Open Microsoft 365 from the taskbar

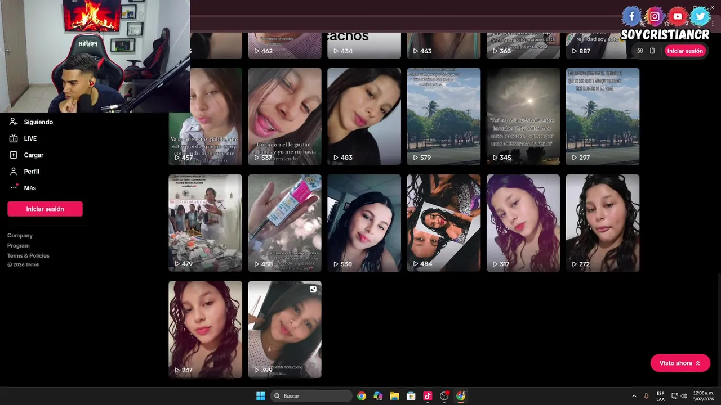[378, 396]
